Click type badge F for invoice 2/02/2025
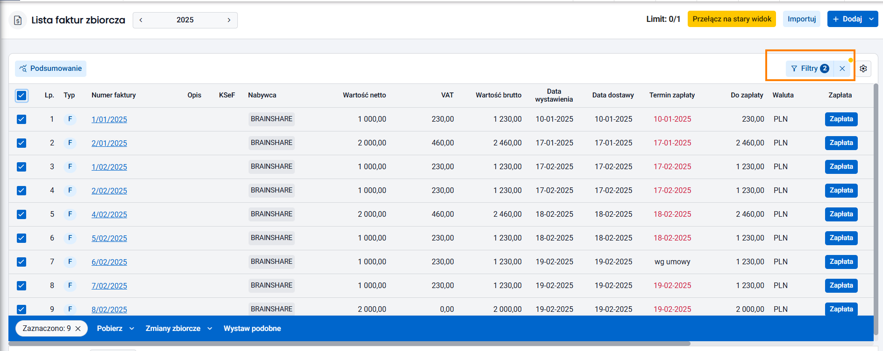The image size is (883, 351). pos(70,190)
